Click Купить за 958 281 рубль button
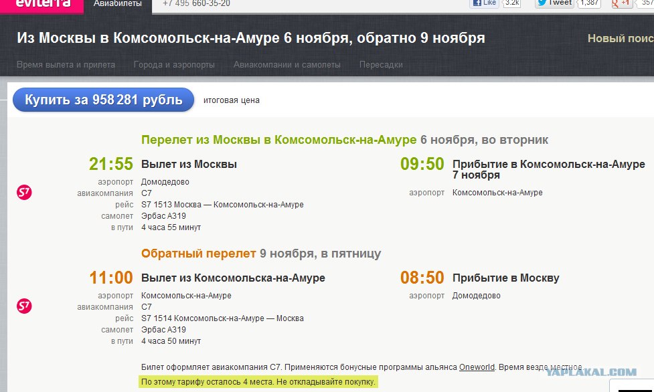This screenshot has width=654, height=392. 104,100
